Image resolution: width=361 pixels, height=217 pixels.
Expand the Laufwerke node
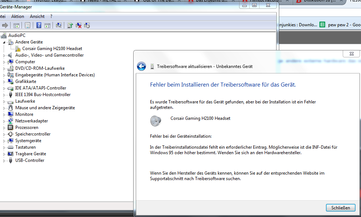pos(4,101)
